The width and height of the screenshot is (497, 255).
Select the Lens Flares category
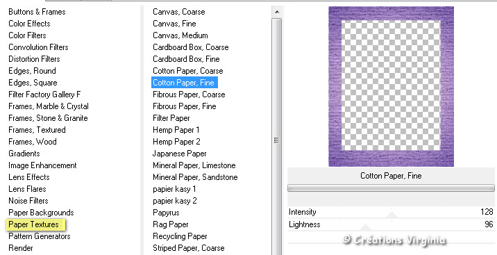pyautogui.click(x=27, y=189)
